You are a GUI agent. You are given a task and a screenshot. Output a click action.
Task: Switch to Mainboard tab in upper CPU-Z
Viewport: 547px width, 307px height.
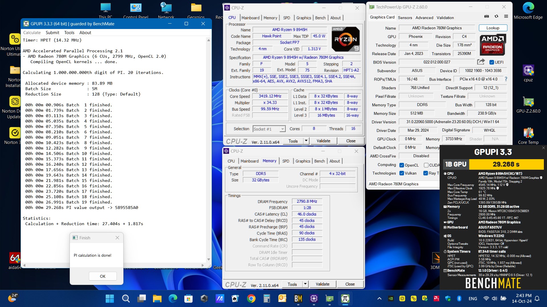click(x=250, y=18)
